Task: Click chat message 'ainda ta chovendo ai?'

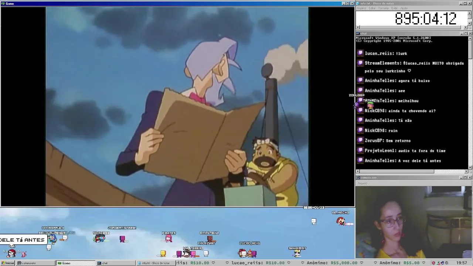Action: 412,111
